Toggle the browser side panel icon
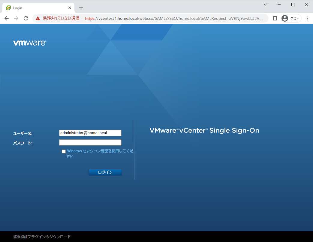Screen dimensions: 313x242 pos(275,18)
